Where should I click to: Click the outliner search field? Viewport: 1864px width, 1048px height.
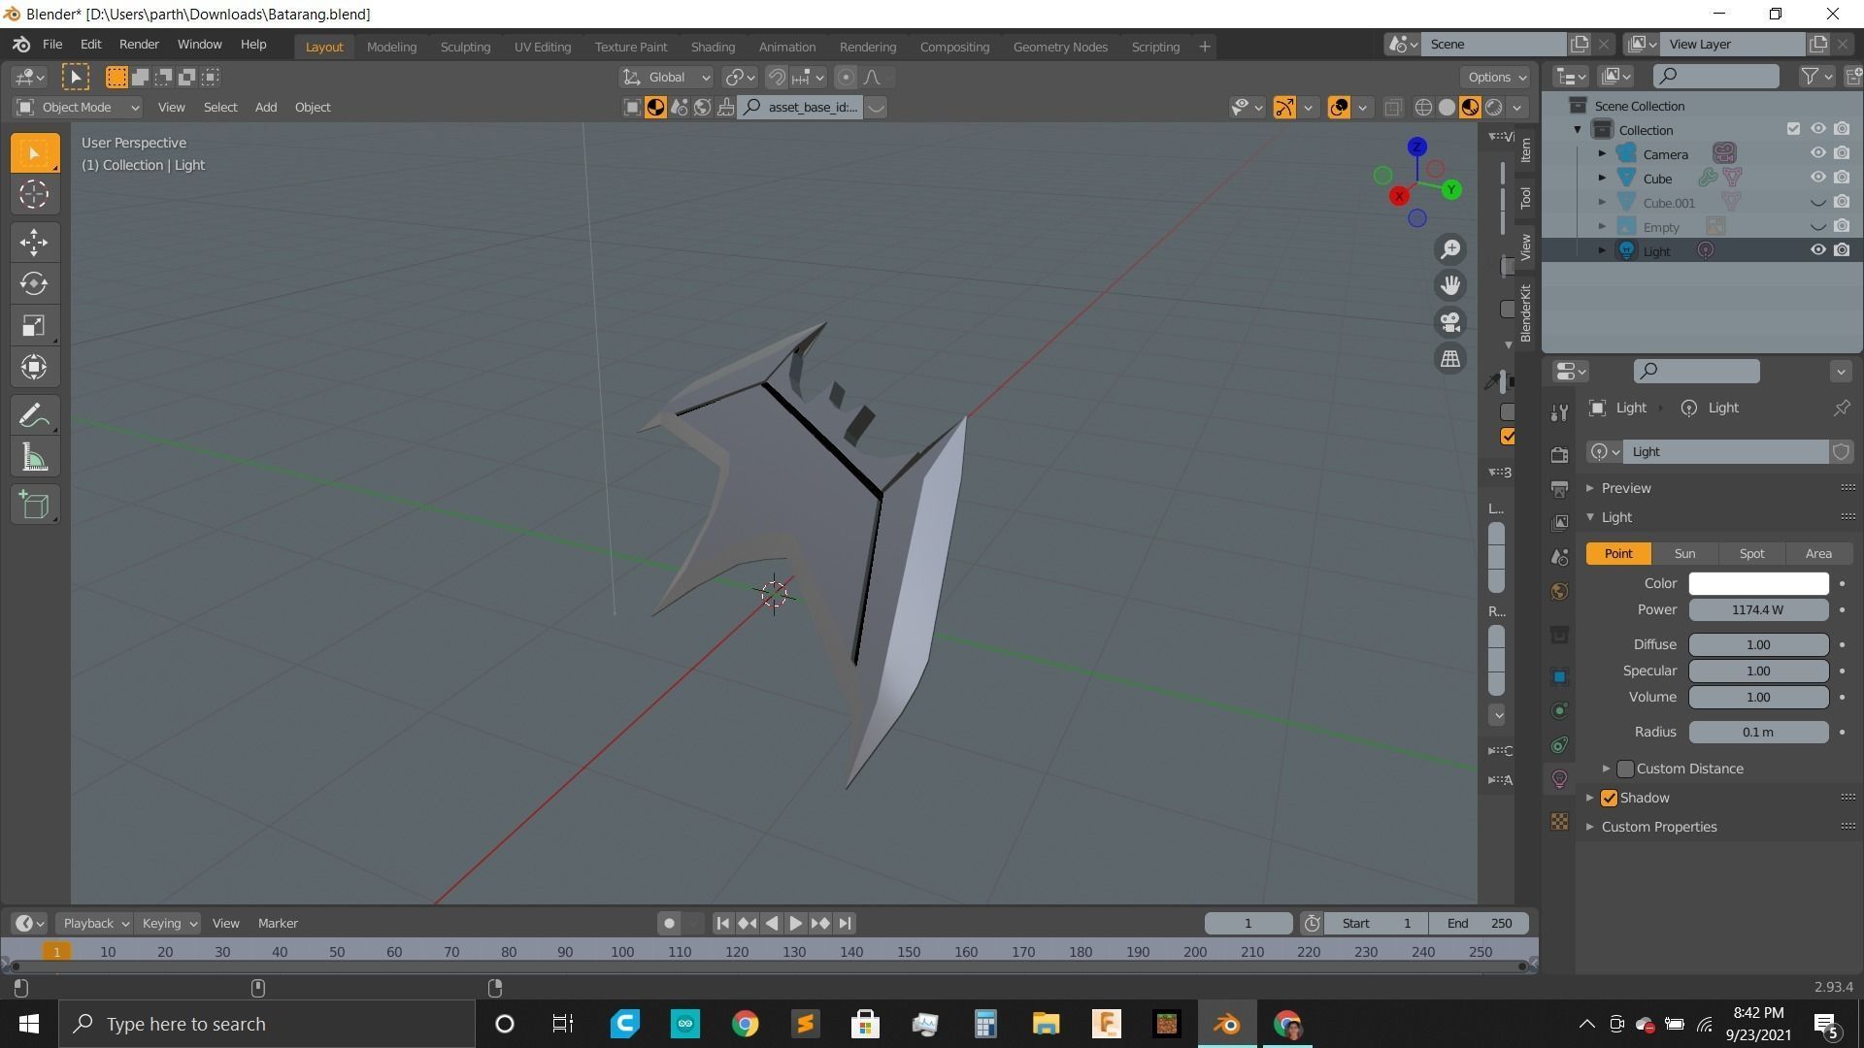(1715, 76)
